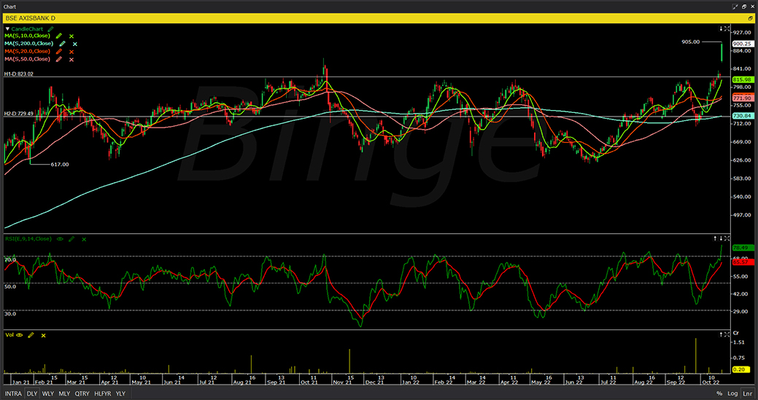This screenshot has height=400, width=758.
Task: Click the Jan 22 date axis label
Action: click(411, 382)
